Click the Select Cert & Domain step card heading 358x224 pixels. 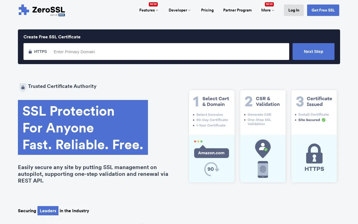(x=216, y=101)
